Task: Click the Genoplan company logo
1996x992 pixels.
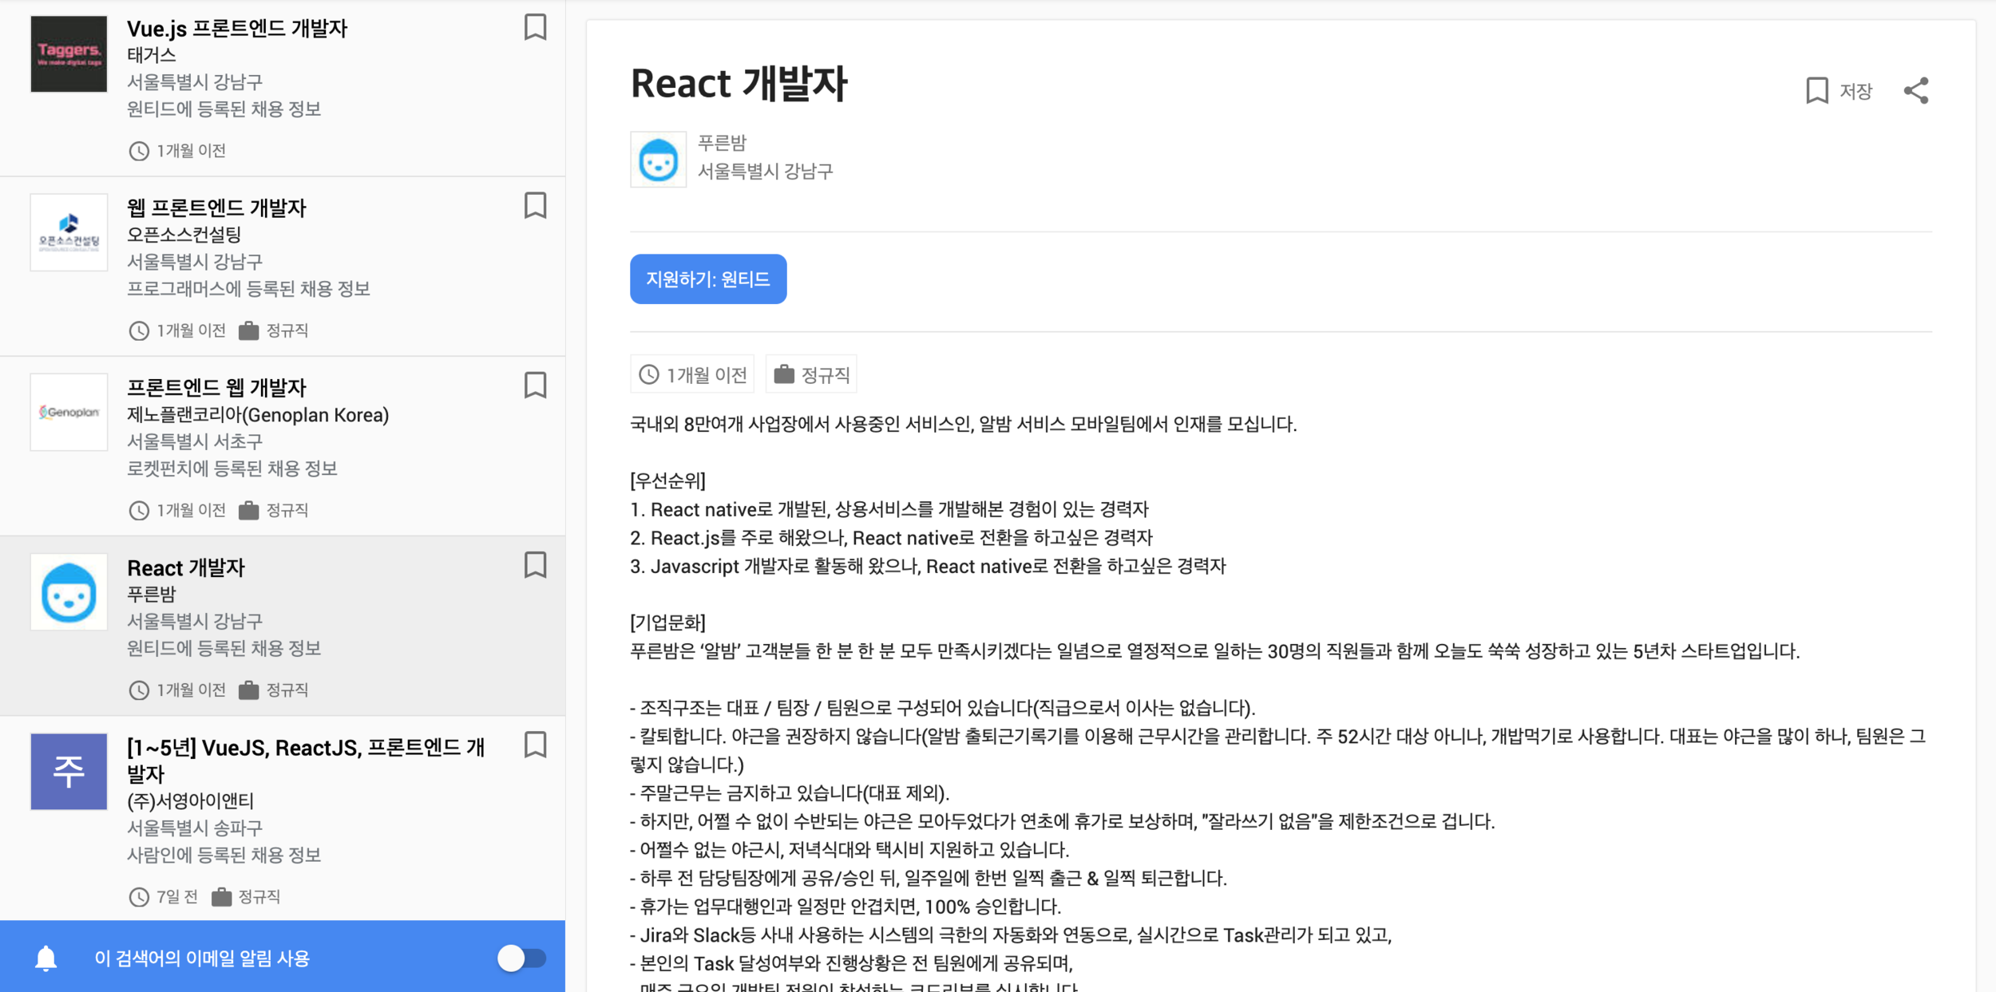Action: (69, 412)
